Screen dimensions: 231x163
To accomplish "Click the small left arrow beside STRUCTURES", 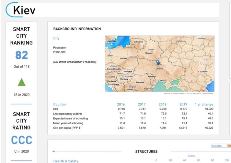I will tap(54, 151).
